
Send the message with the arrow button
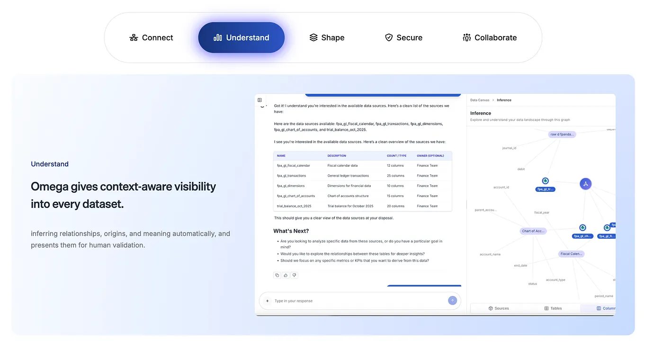tap(452, 300)
